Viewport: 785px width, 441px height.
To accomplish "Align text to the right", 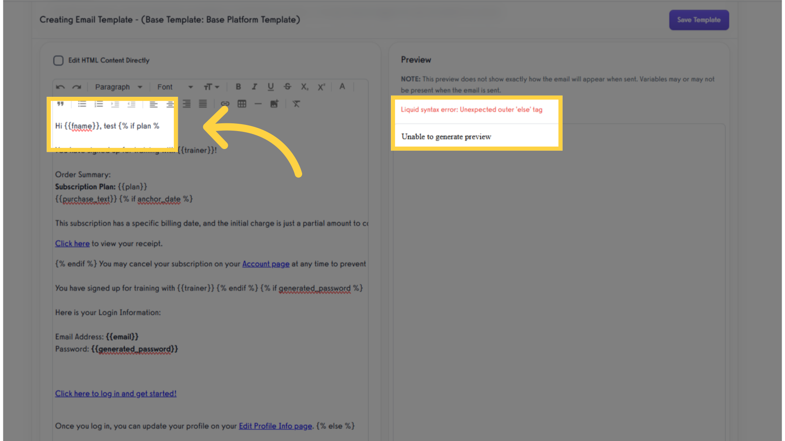I will [x=186, y=104].
